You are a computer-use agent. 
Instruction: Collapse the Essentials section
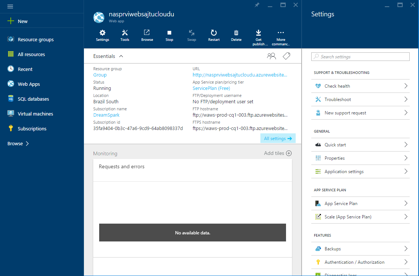pyautogui.click(x=121, y=56)
